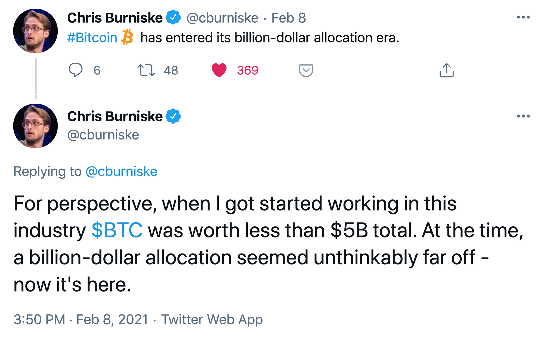Open more options on the reply tweet

click(523, 116)
